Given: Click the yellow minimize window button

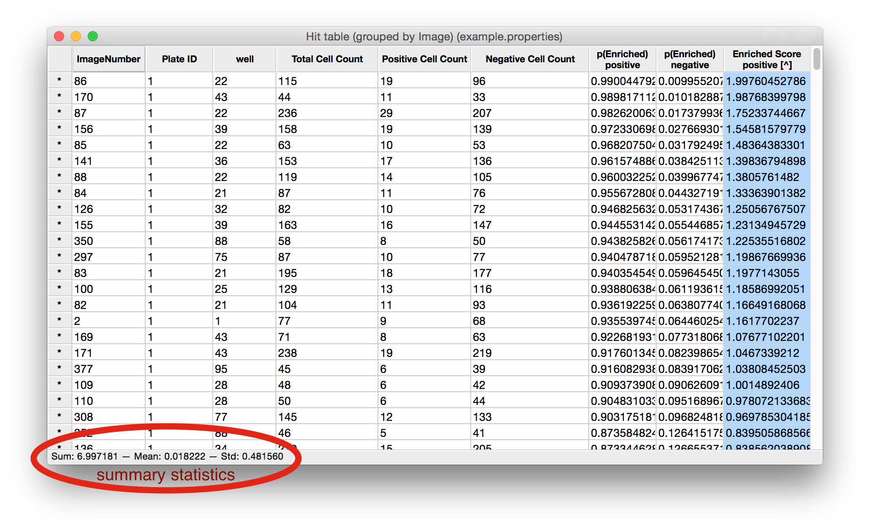Looking at the screenshot, I should (76, 37).
